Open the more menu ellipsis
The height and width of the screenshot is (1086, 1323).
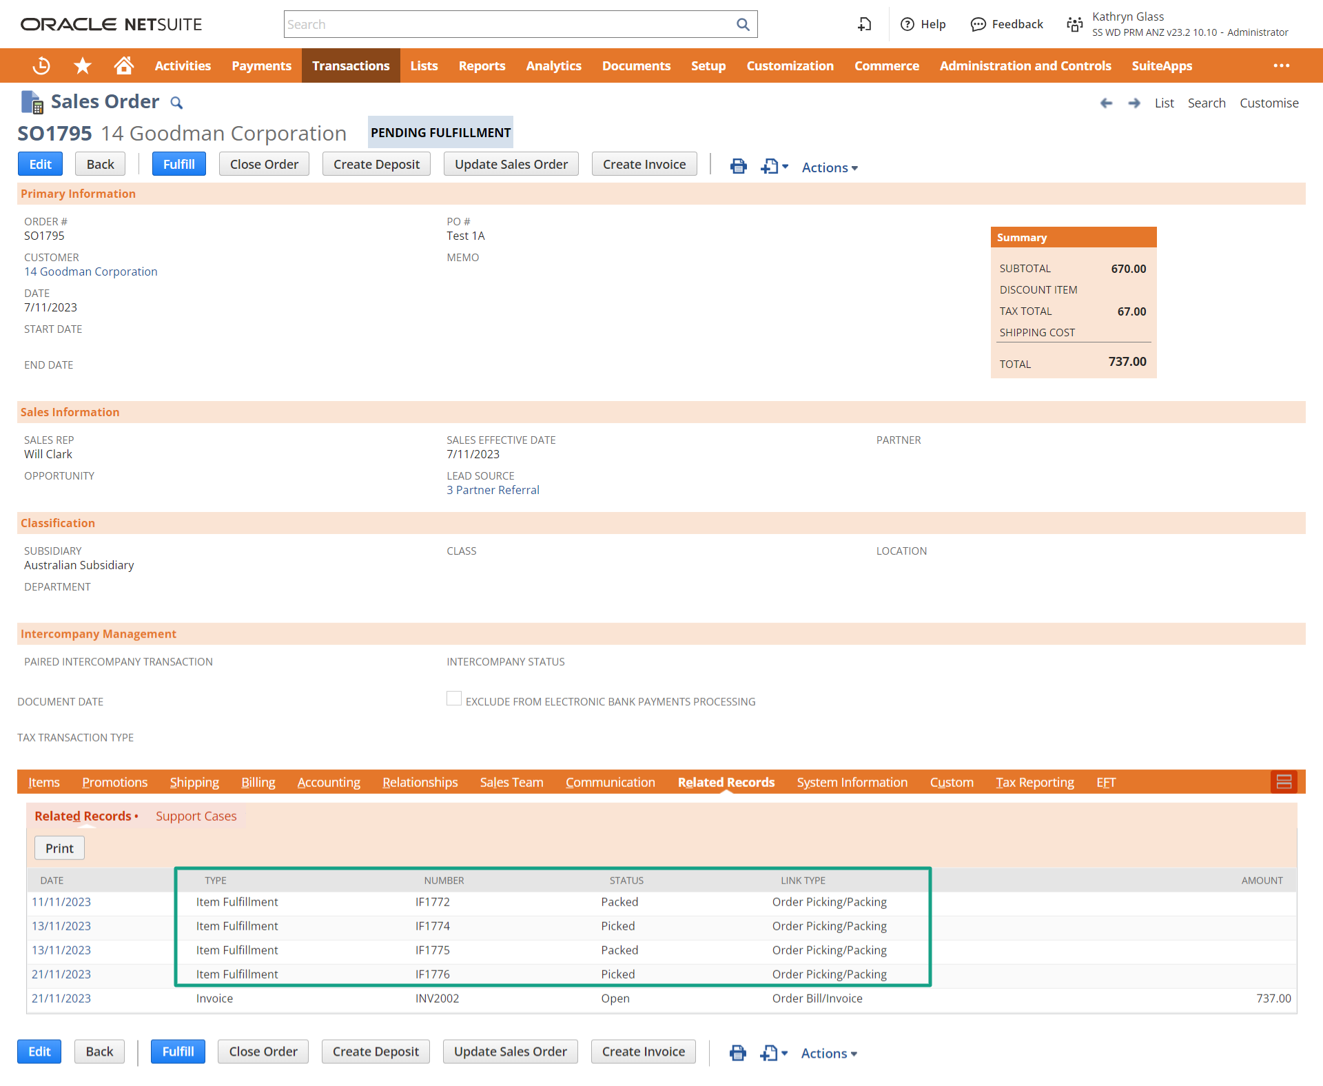pyautogui.click(x=1282, y=65)
